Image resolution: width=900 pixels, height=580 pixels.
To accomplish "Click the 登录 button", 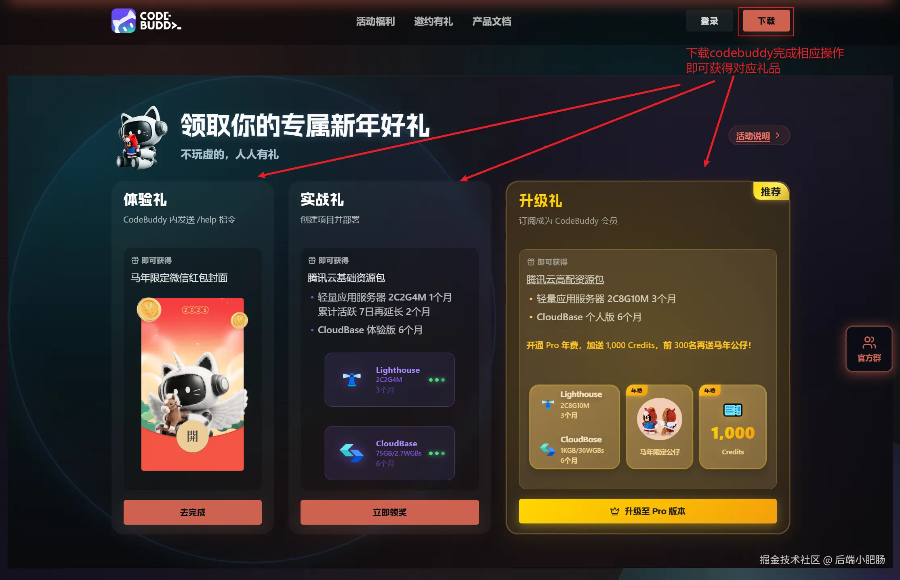I will [709, 21].
